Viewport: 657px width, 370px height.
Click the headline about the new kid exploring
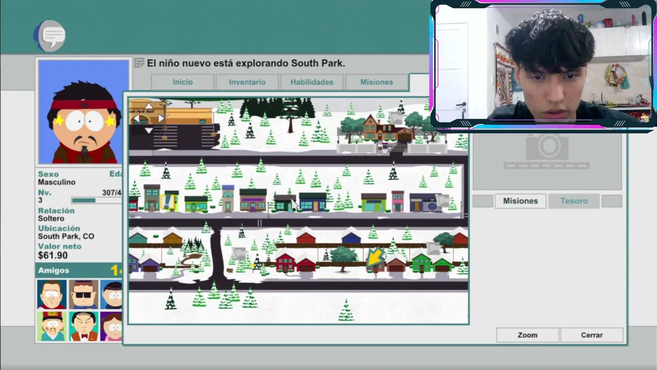(246, 63)
